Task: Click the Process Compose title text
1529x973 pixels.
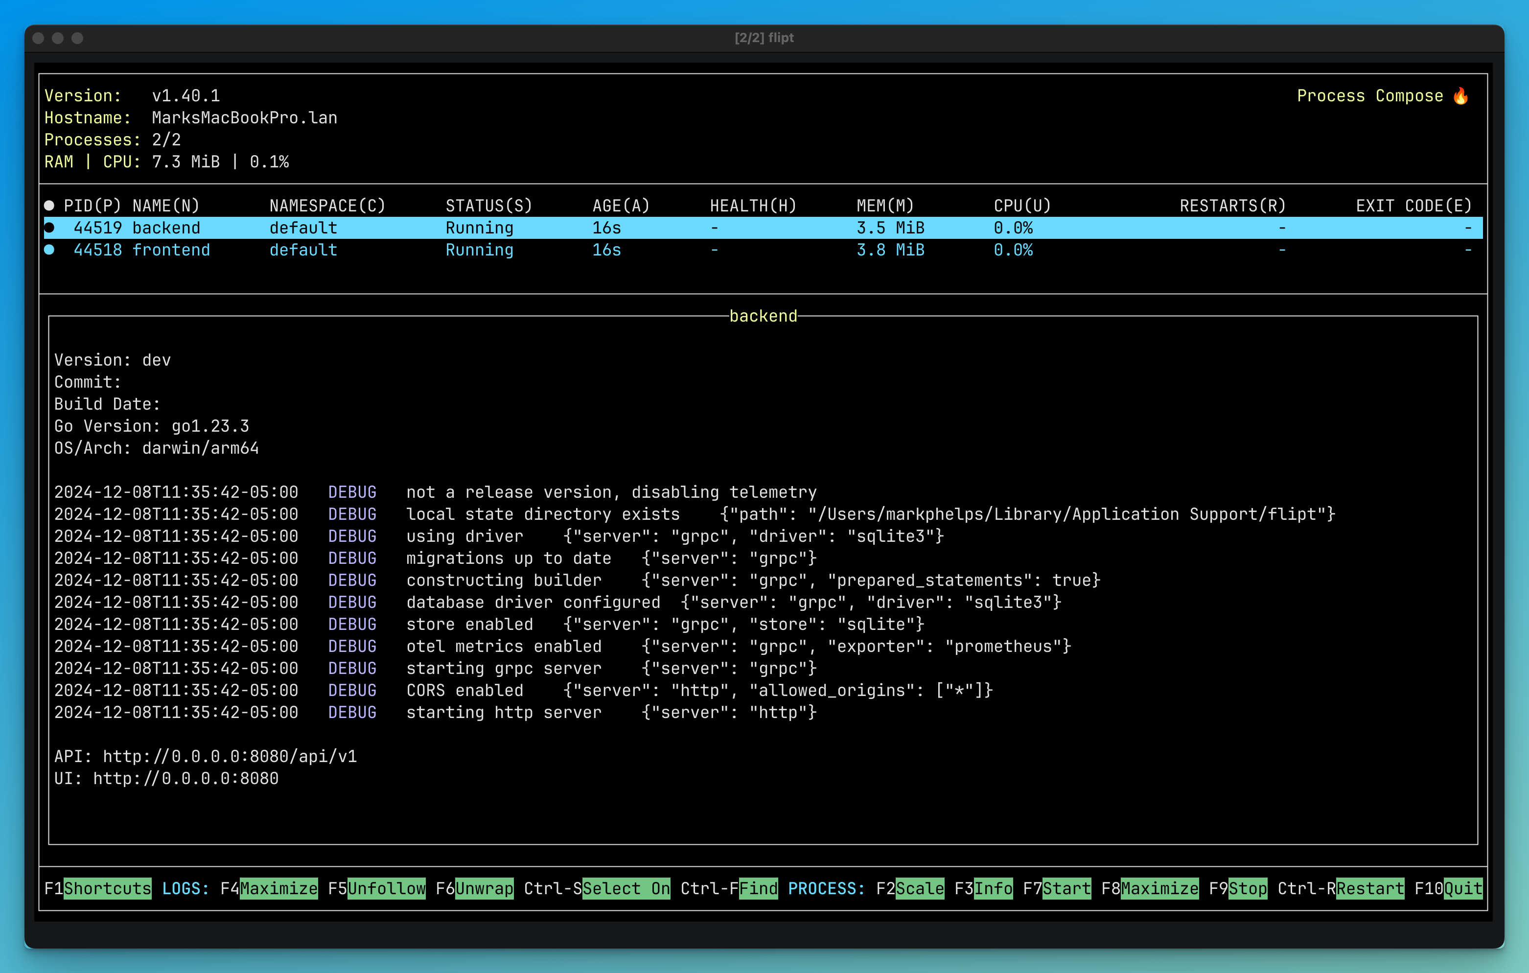Action: pyautogui.click(x=1369, y=95)
